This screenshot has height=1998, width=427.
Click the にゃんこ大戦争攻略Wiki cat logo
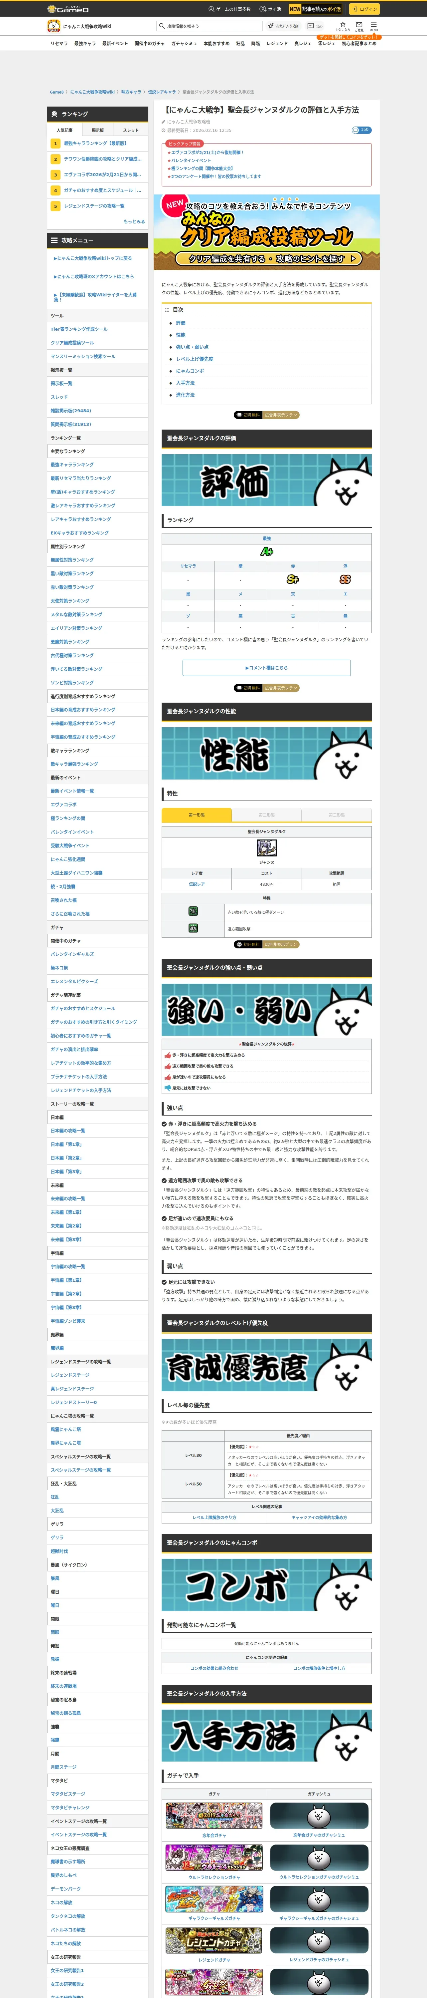[54, 26]
